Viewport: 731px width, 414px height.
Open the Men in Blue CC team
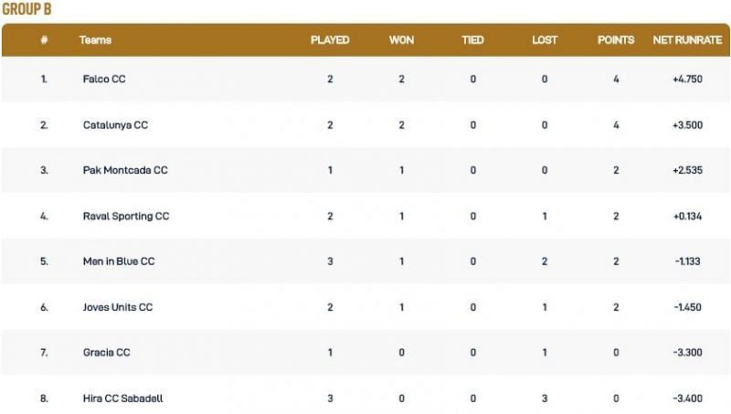point(119,261)
